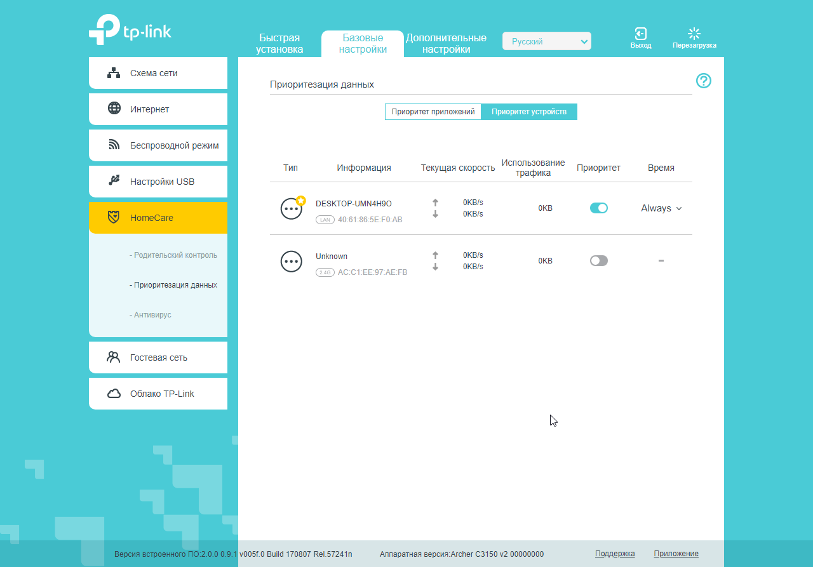Click the Использование трафика column header
The height and width of the screenshot is (567, 813).
click(533, 168)
